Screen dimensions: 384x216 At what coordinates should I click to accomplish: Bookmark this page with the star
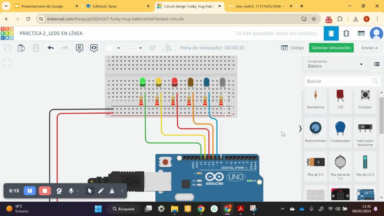point(314,19)
